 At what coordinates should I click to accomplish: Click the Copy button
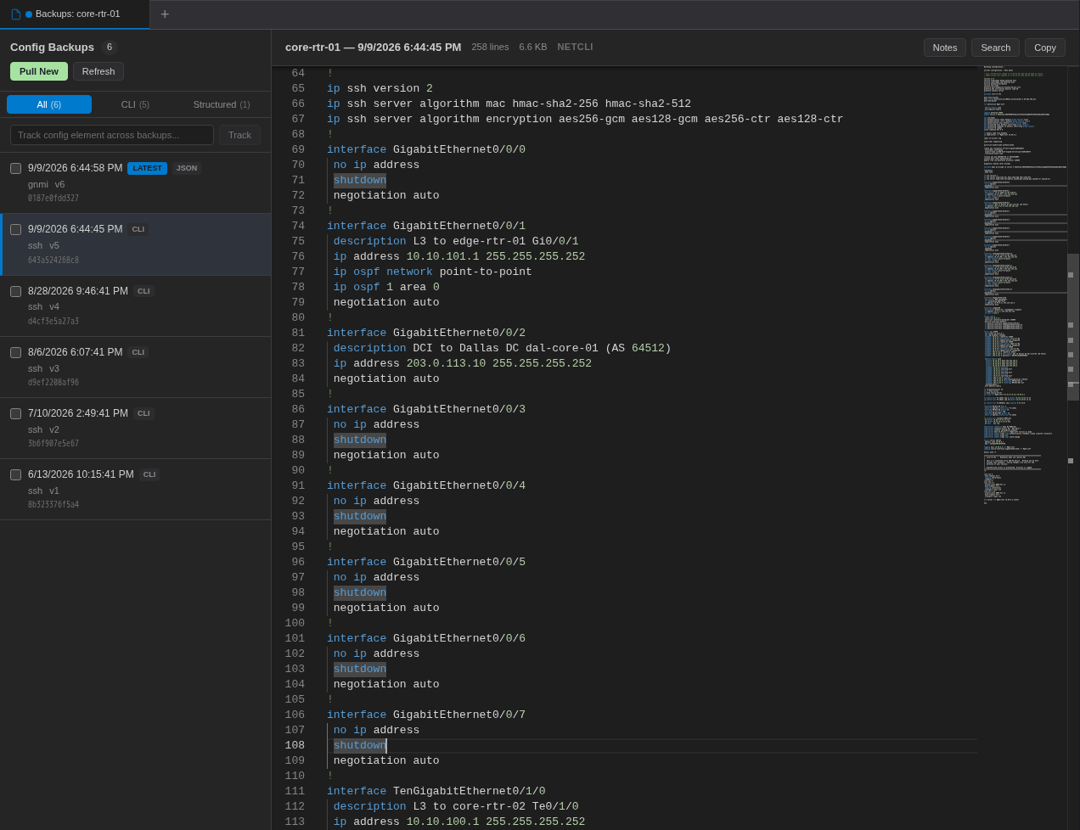[1045, 48]
